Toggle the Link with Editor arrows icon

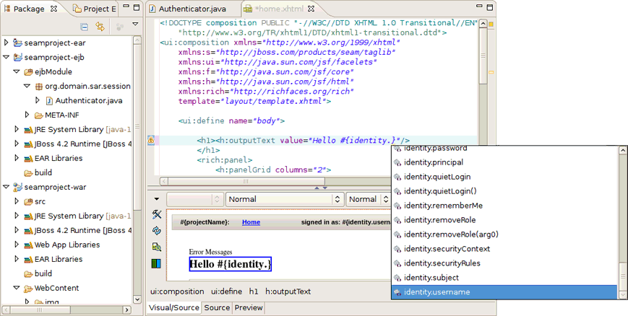[100, 27]
